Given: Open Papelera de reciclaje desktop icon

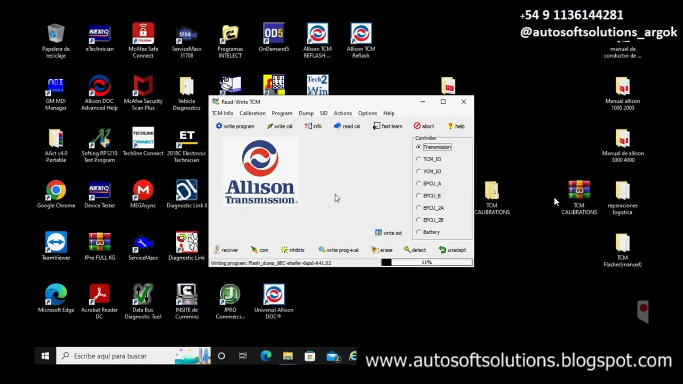Looking at the screenshot, I should click(56, 41).
